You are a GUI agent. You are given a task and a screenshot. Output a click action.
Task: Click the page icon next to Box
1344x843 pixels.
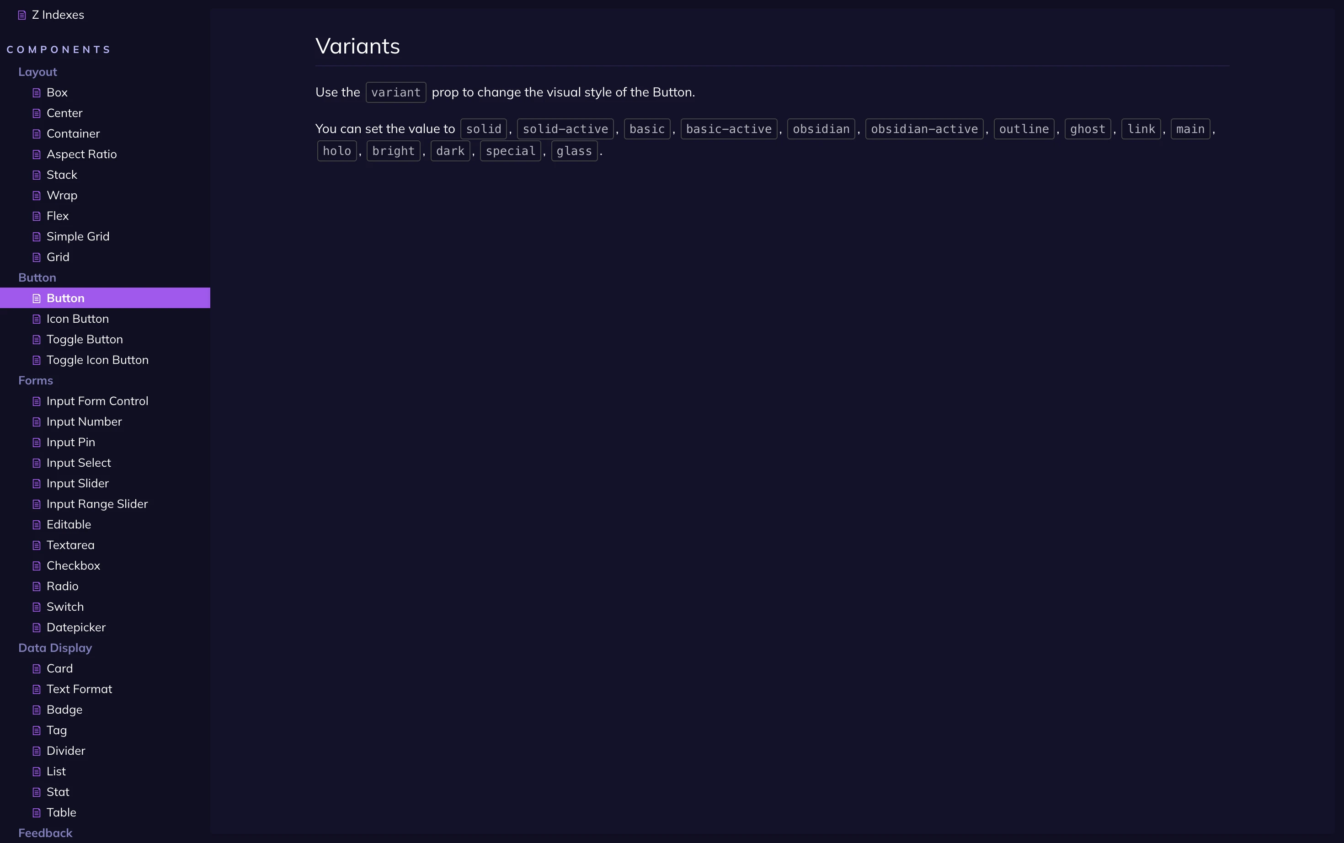click(x=37, y=92)
